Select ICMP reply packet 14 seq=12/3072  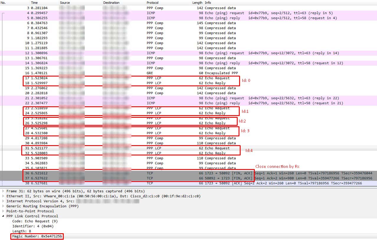tap(188, 63)
